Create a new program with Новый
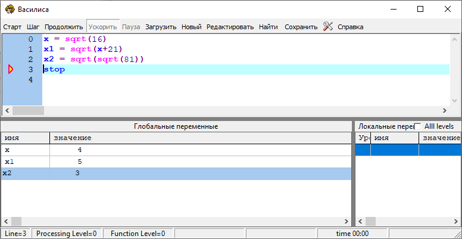 (191, 27)
